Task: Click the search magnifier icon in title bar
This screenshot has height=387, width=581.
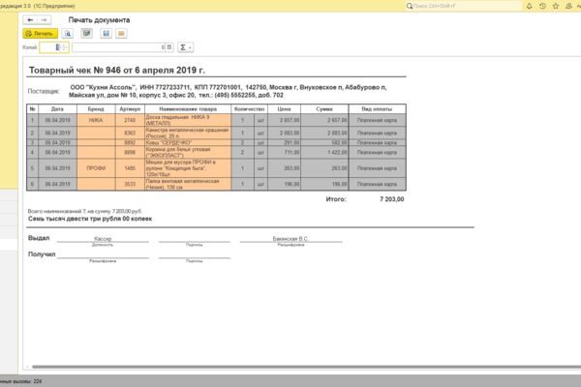Action: pyautogui.click(x=409, y=6)
